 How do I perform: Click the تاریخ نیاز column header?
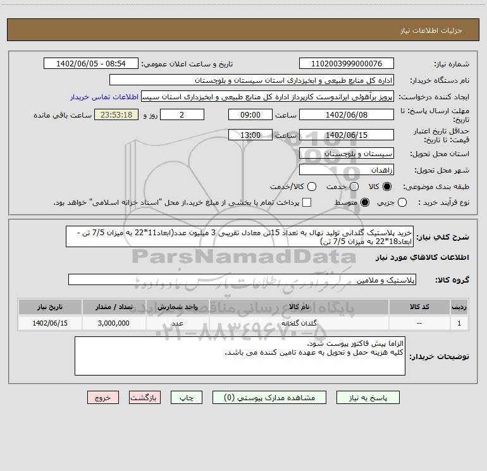[50, 307]
